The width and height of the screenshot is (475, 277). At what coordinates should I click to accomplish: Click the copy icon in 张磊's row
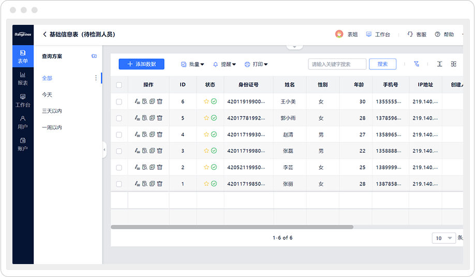pos(152,151)
